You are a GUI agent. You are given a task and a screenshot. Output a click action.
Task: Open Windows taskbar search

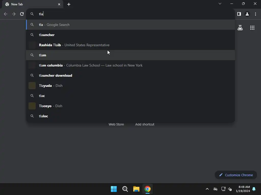pyautogui.click(x=125, y=189)
